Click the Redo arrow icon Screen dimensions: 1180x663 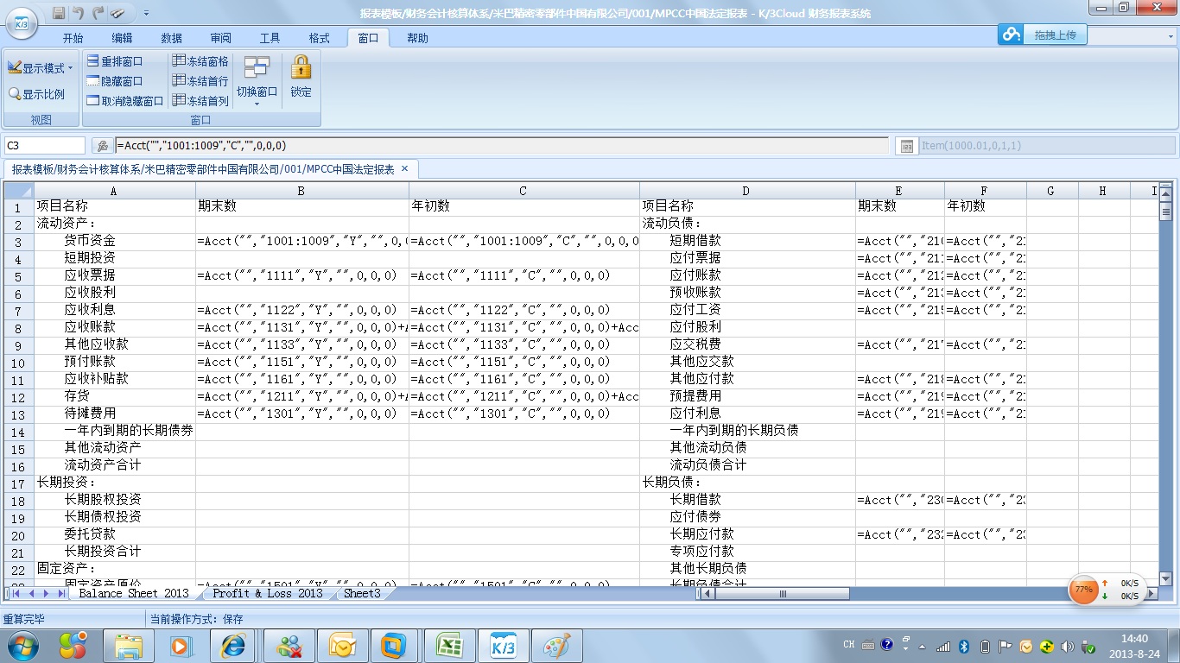tap(98, 13)
